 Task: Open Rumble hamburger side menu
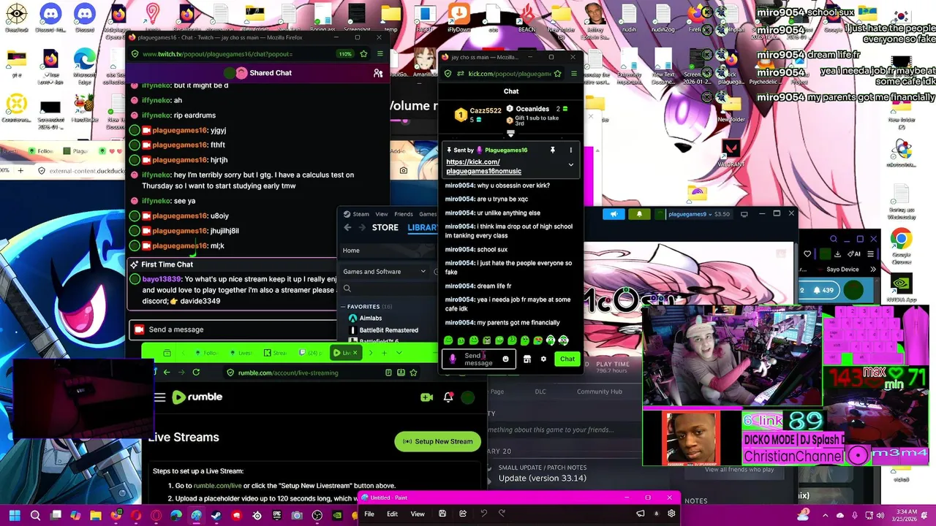pyautogui.click(x=159, y=397)
